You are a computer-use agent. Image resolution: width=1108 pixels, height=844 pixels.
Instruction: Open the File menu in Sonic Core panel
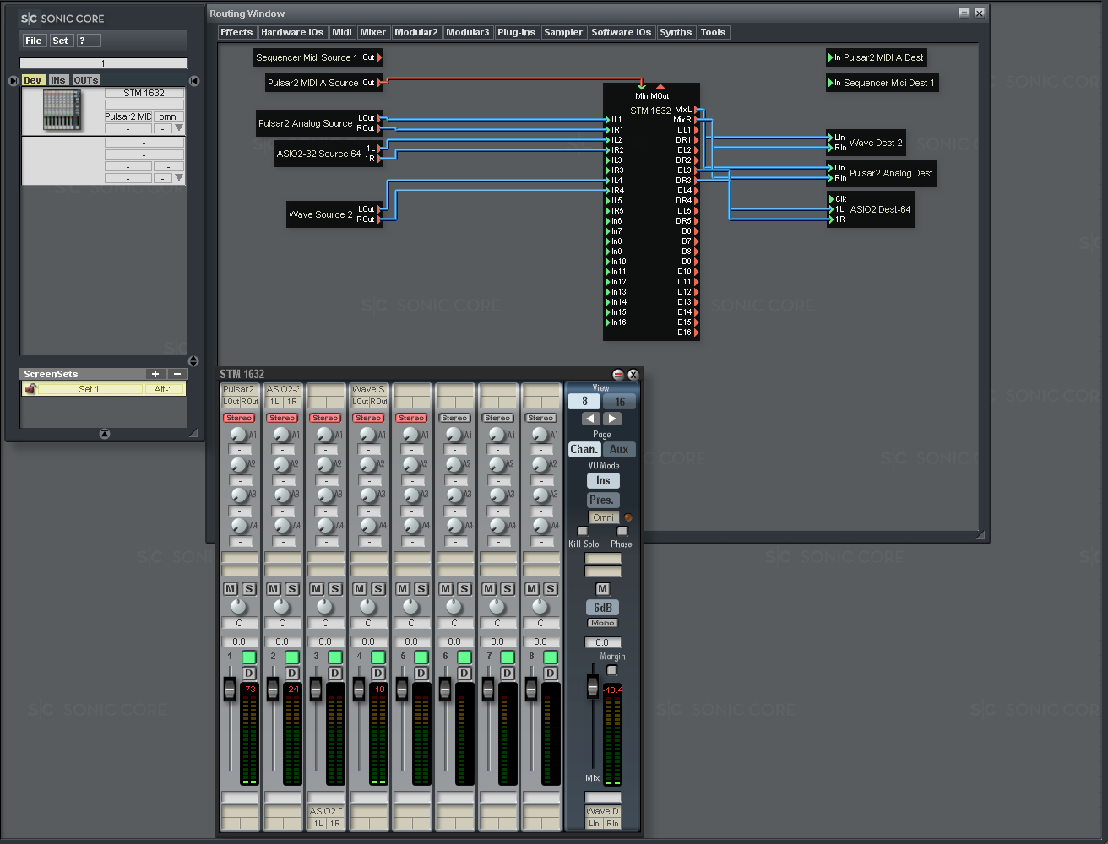point(34,41)
